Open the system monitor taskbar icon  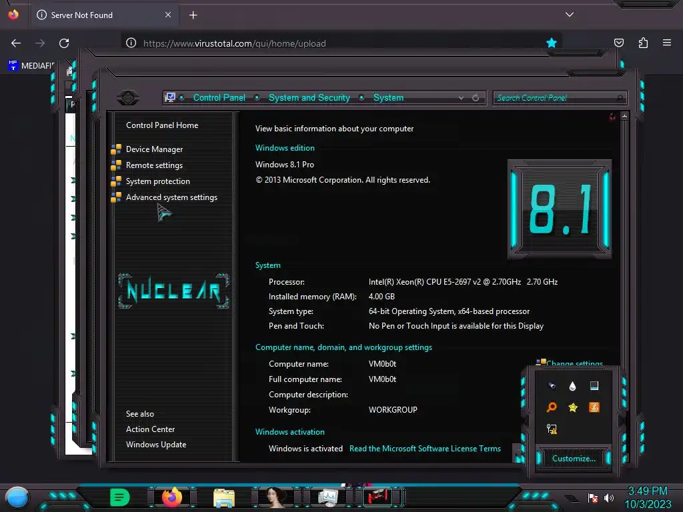328,497
